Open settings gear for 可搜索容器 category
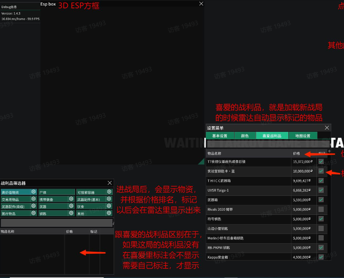This screenshot has height=278, width=344. tap(109, 192)
